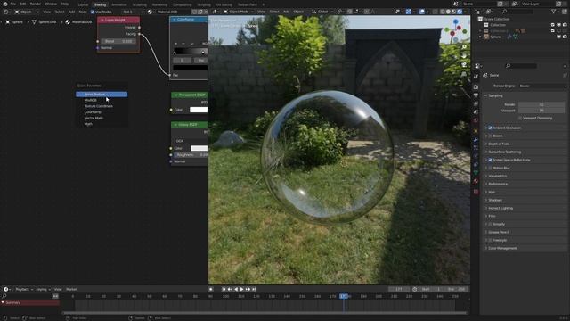Jump to the timeline start frame
Image resolution: width=570 pixels, height=321 pixels.
click(224, 289)
